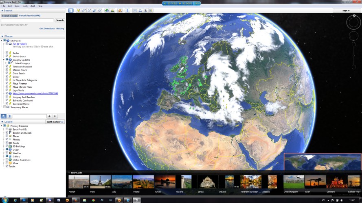The width and height of the screenshot is (362, 206).
Task: Disable the 3D Buildings layer checkbox
Action: click(x=7, y=146)
